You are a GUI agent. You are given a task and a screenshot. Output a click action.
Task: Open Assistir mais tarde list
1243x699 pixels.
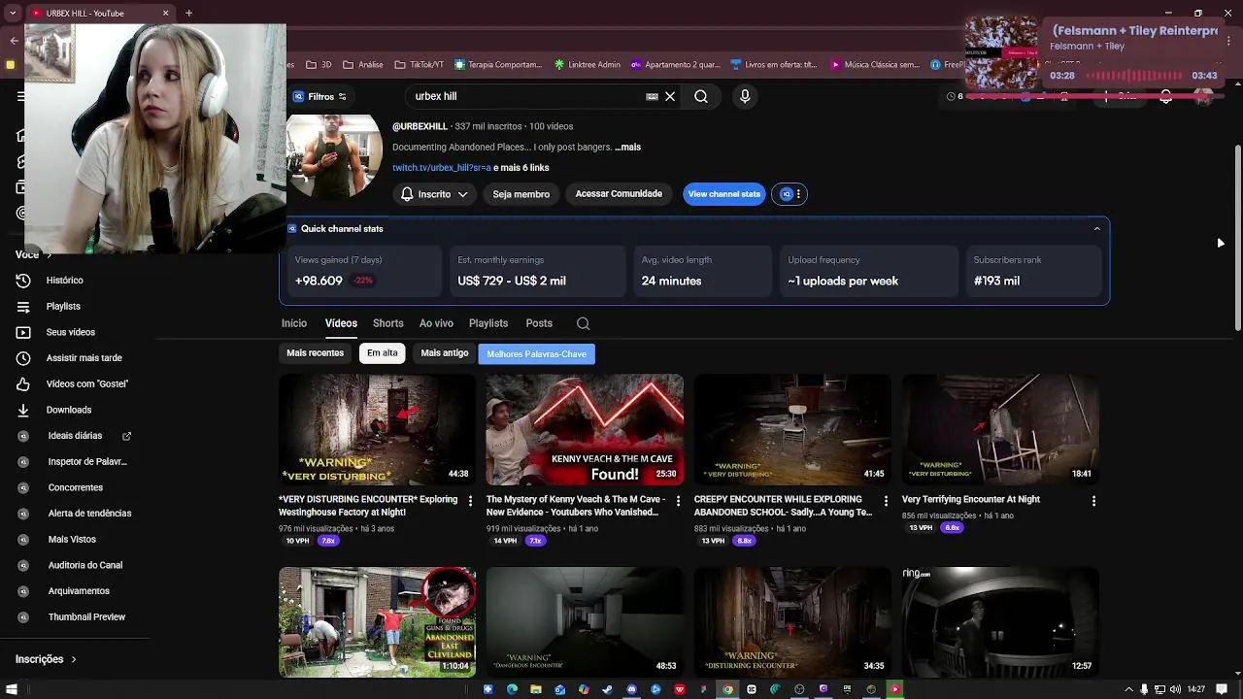coord(84,358)
